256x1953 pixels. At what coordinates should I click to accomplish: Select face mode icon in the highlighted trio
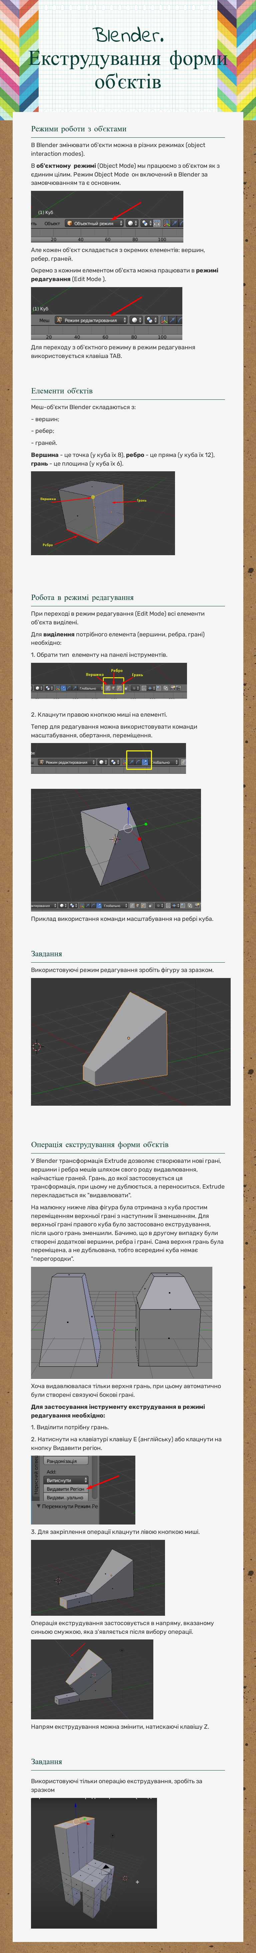[119, 689]
